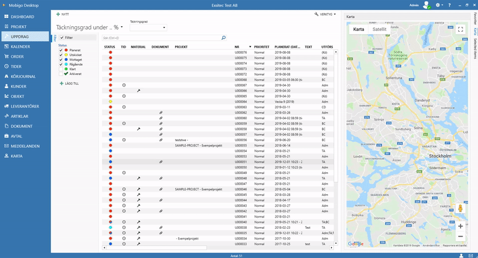The width and height of the screenshot is (478, 258).
Task: Check the Arkiverat status filter
Action: [61, 74]
